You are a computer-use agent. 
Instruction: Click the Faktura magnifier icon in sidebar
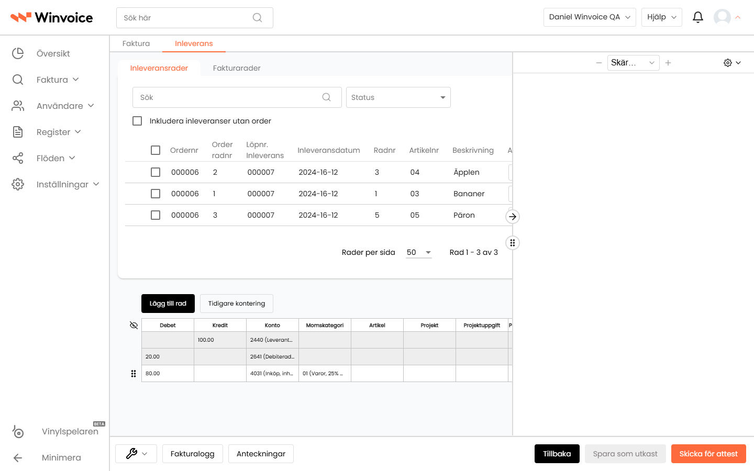18,80
